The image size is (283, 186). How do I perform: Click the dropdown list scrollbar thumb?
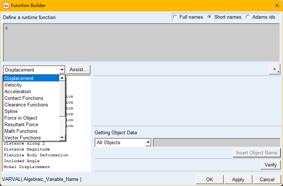pyautogui.click(x=62, y=99)
